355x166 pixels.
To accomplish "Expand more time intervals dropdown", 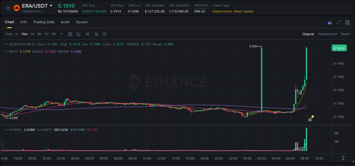I will point(62,34).
